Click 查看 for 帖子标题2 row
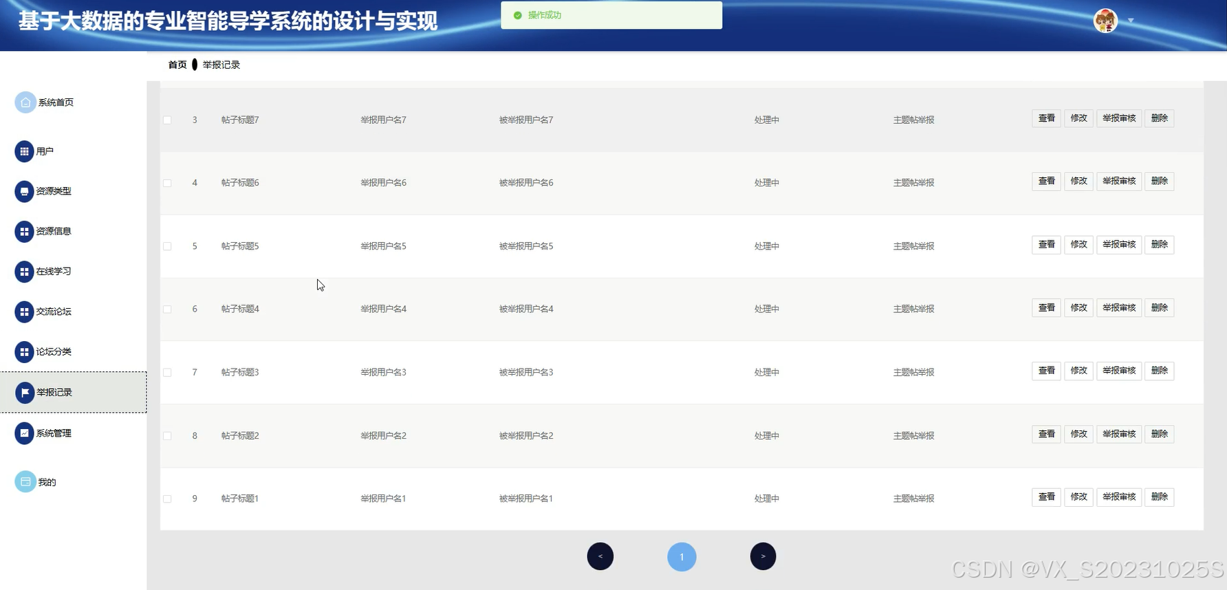Viewport: 1227px width, 590px height. pyautogui.click(x=1046, y=434)
